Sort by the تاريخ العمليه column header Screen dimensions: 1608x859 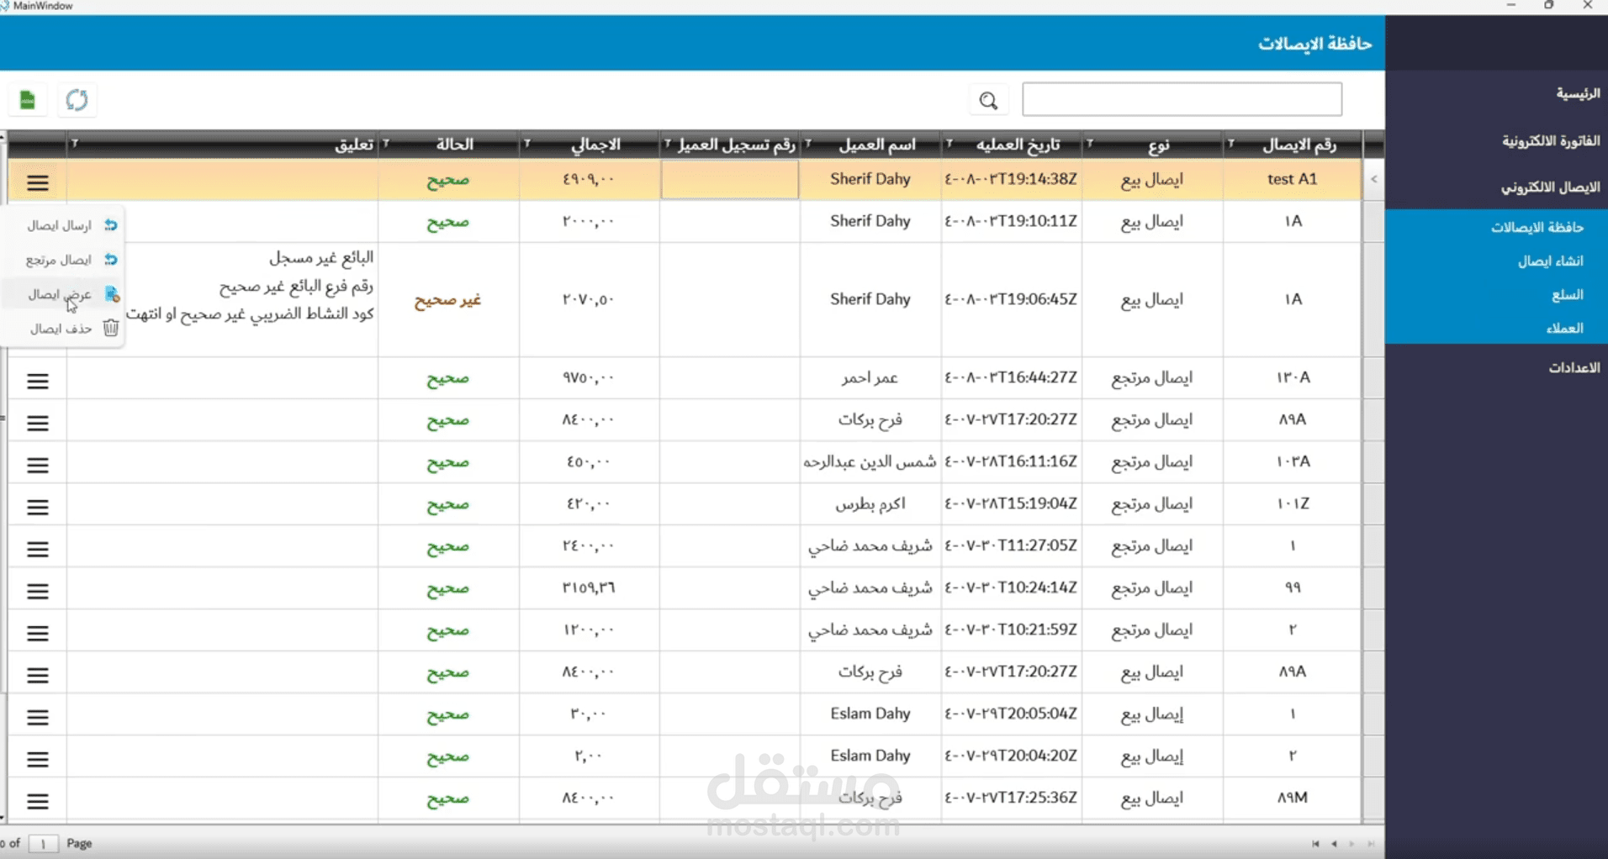tap(1018, 145)
